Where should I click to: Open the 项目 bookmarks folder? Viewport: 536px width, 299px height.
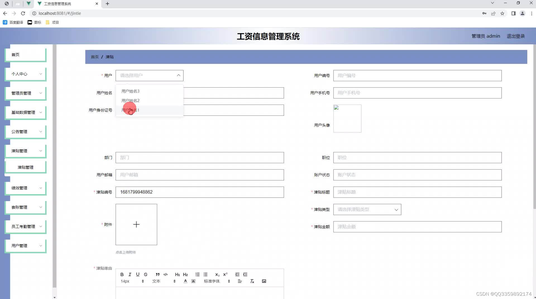[x=52, y=22]
